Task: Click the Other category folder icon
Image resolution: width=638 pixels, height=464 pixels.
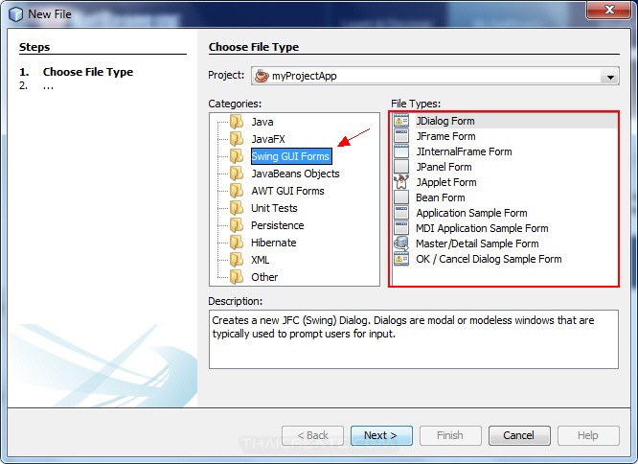Action: click(x=237, y=277)
